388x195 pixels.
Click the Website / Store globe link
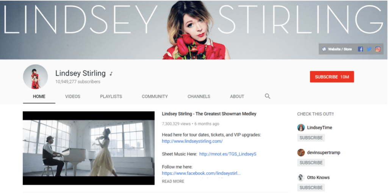point(337,49)
